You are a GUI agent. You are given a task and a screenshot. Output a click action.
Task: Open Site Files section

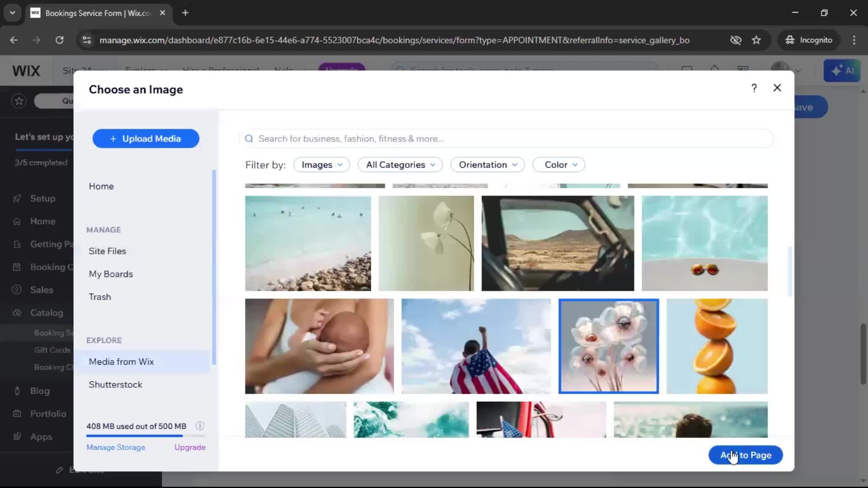108,251
